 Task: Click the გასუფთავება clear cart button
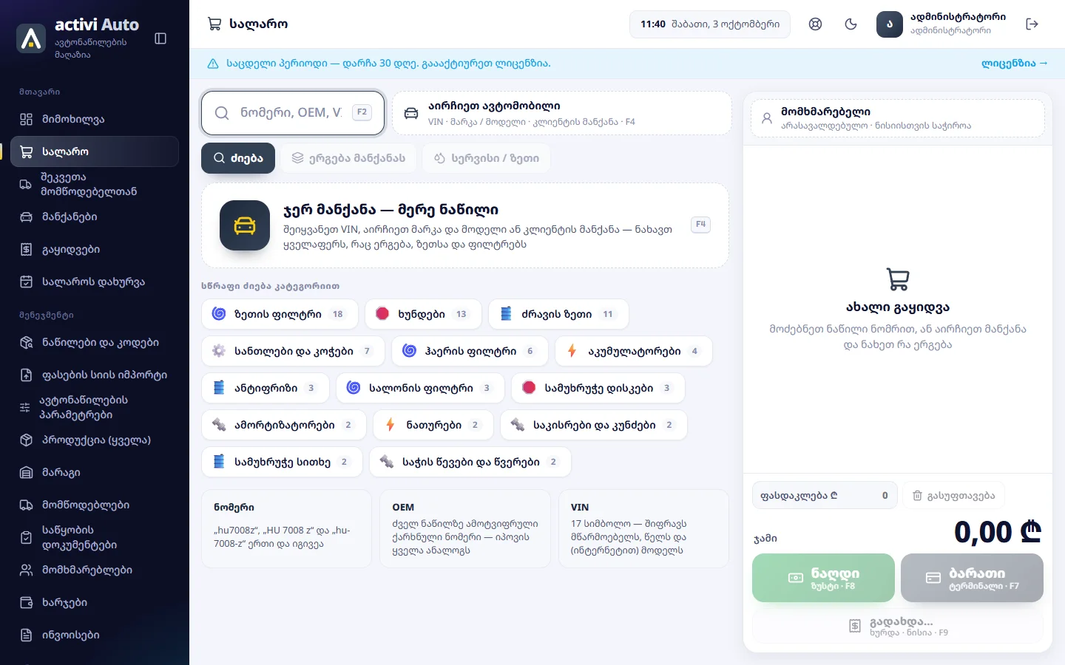tap(954, 496)
